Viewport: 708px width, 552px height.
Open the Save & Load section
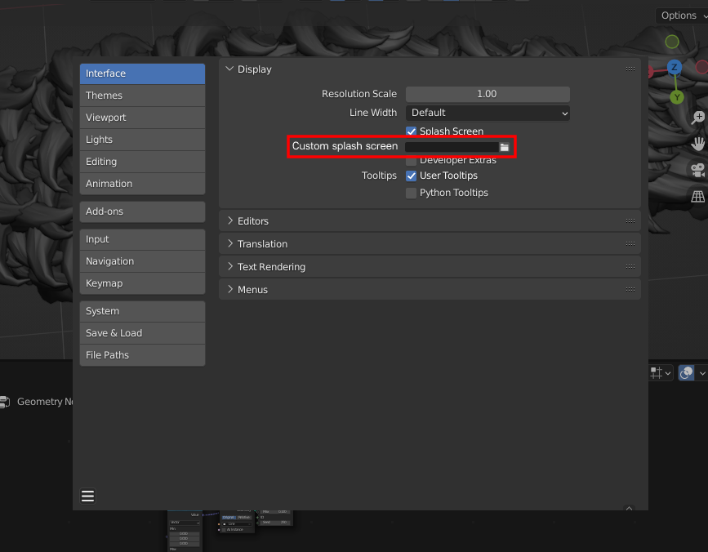pos(142,333)
